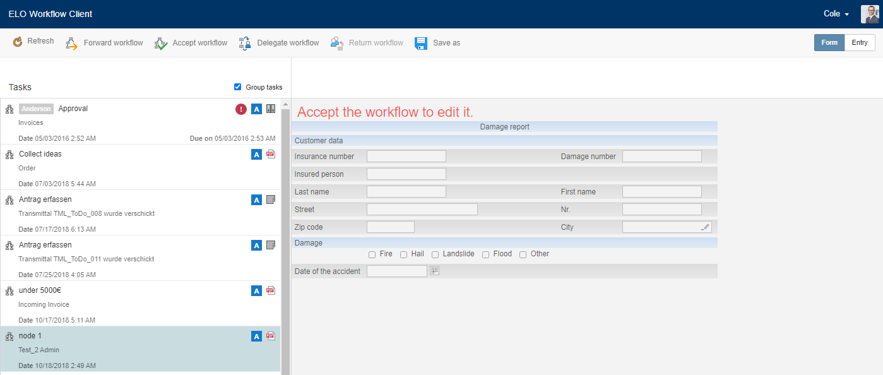Select the Delegate workflow icon
This screenshot has width=883, height=375.
tap(244, 42)
